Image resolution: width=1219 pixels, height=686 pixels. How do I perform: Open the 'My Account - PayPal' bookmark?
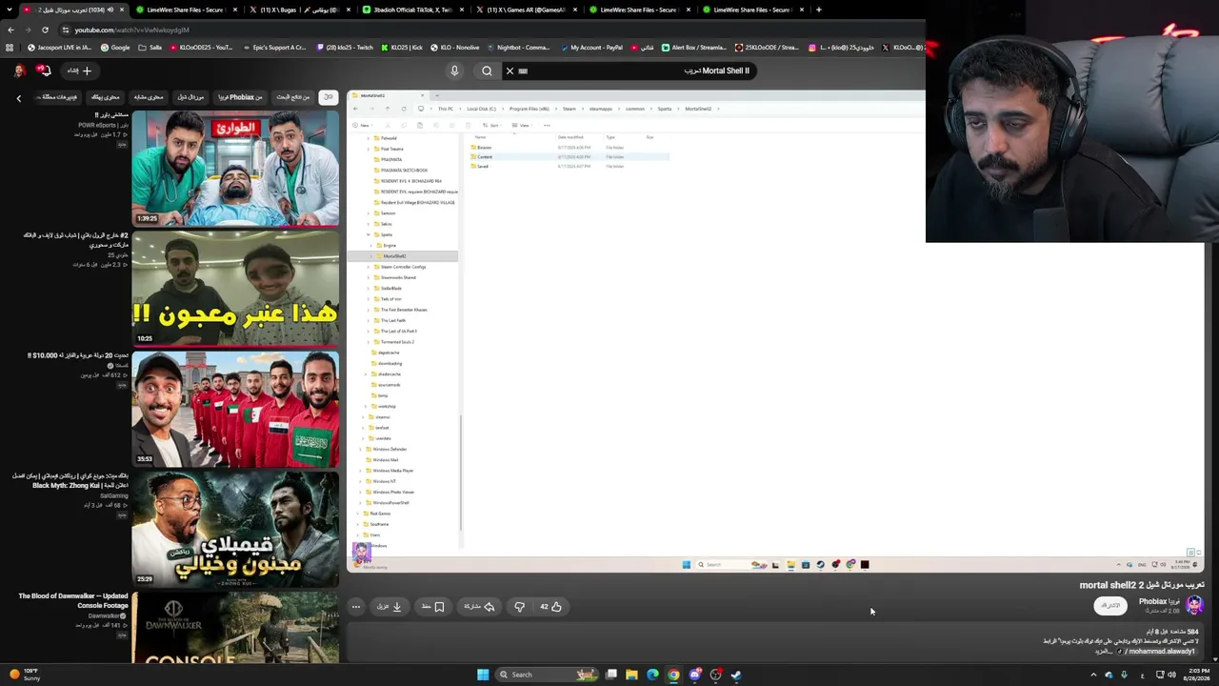tap(591, 48)
